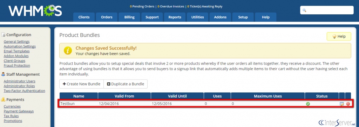The image size is (359, 127).
Task: Click the Name column header
Action: click(x=79, y=96)
